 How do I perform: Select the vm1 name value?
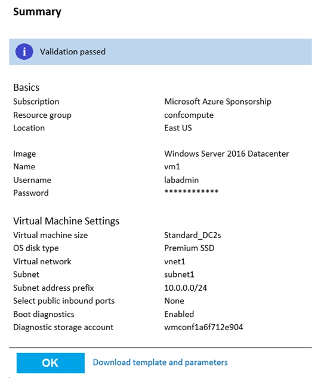click(x=172, y=167)
